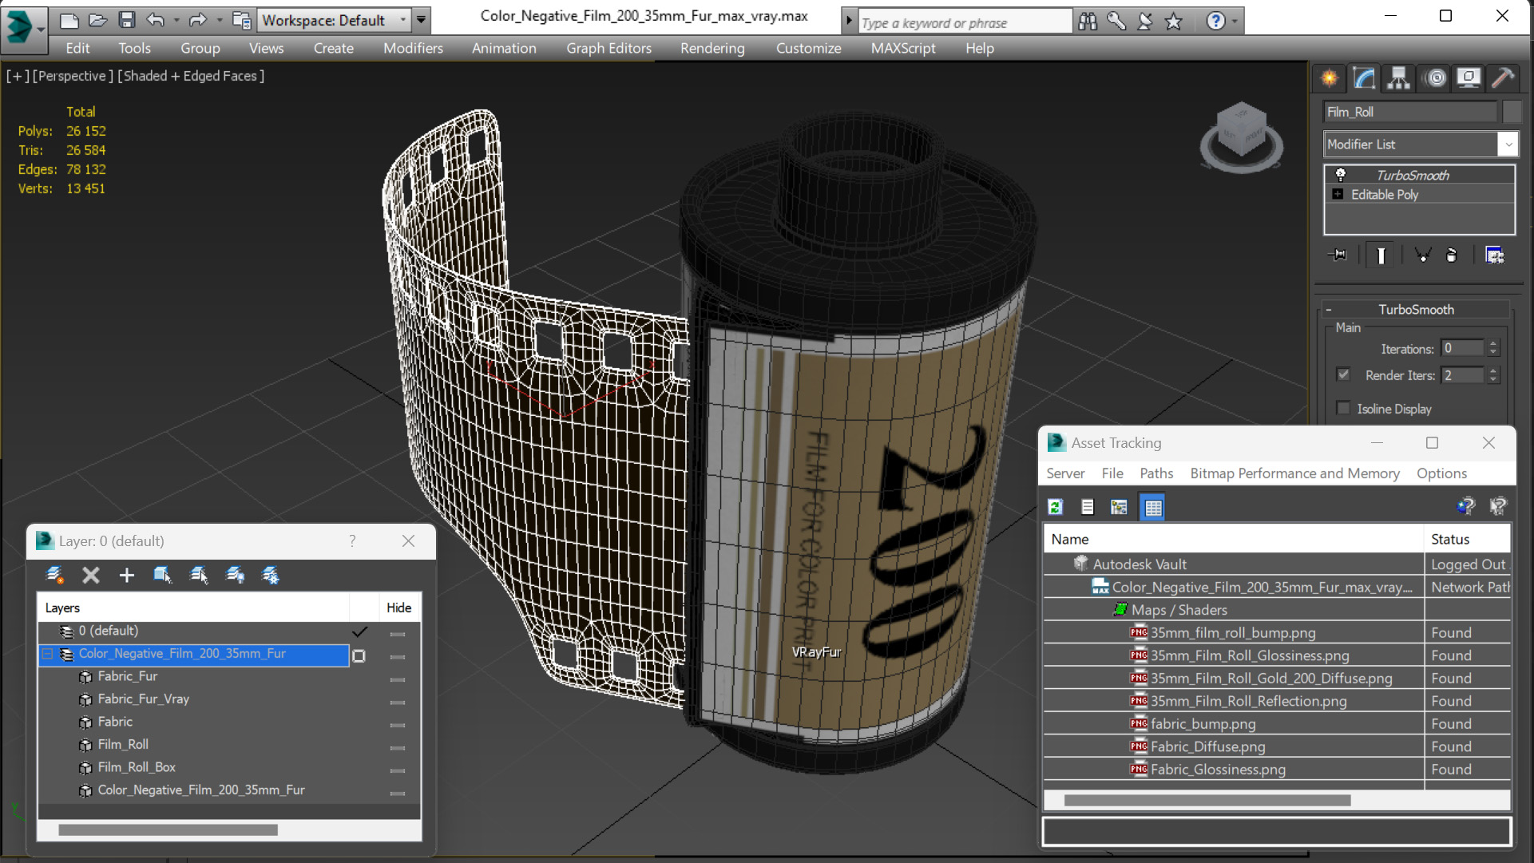
Task: Undo the last action with the Undo arrow
Action: coord(156,20)
